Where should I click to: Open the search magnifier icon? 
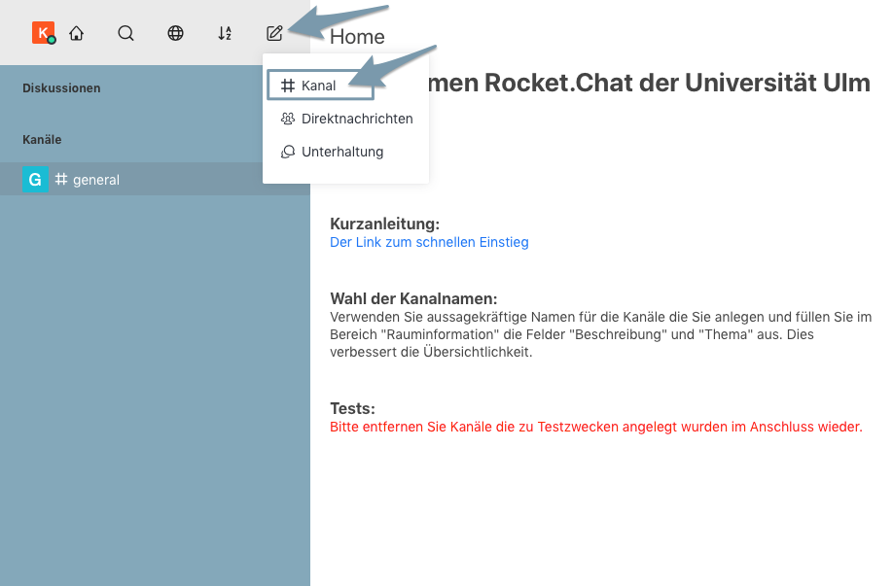[x=125, y=34]
